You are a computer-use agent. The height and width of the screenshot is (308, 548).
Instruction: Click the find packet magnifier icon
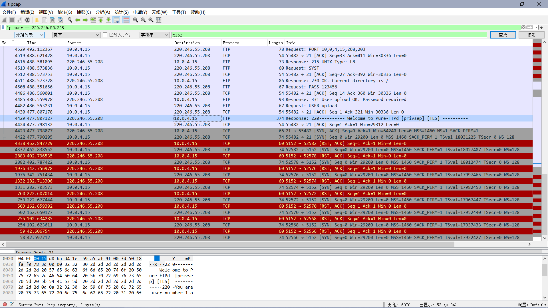click(x=70, y=20)
